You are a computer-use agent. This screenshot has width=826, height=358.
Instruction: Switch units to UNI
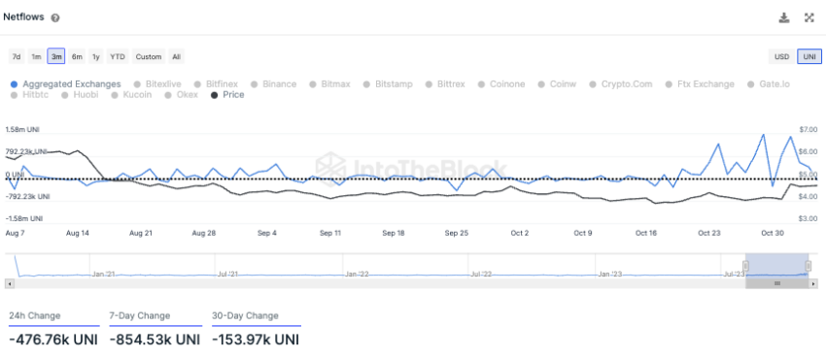(x=809, y=56)
